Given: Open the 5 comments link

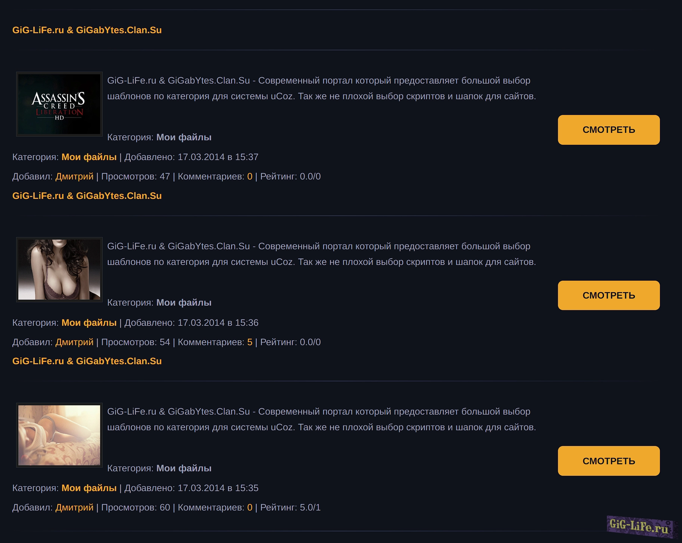Looking at the screenshot, I should click(250, 342).
